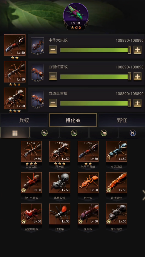Screen dimensions: 145x257
Task: Select the N rarity filter icon
Action: coord(133,133)
